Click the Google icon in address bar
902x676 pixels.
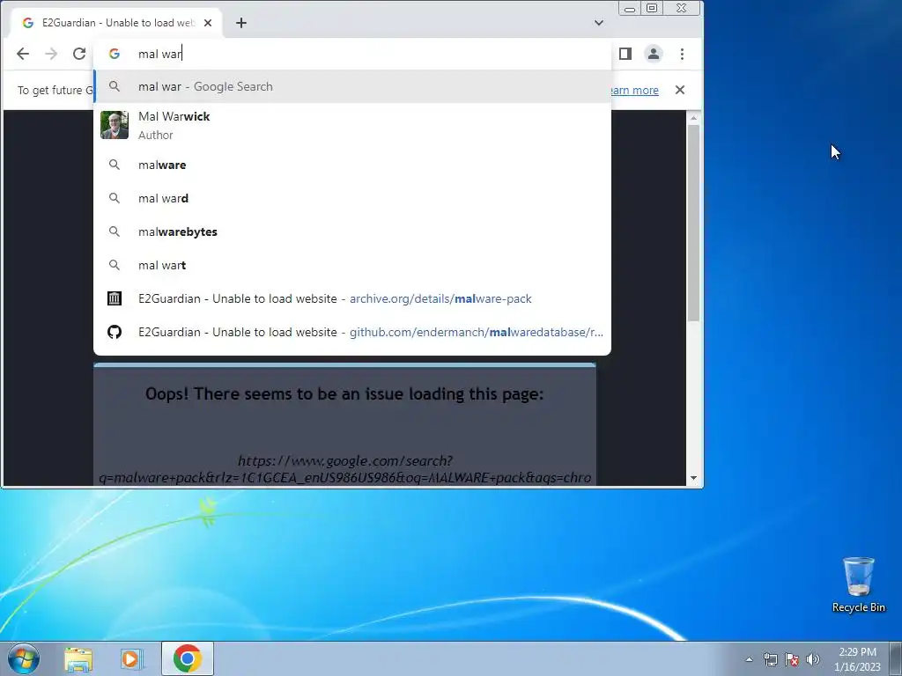pos(115,54)
